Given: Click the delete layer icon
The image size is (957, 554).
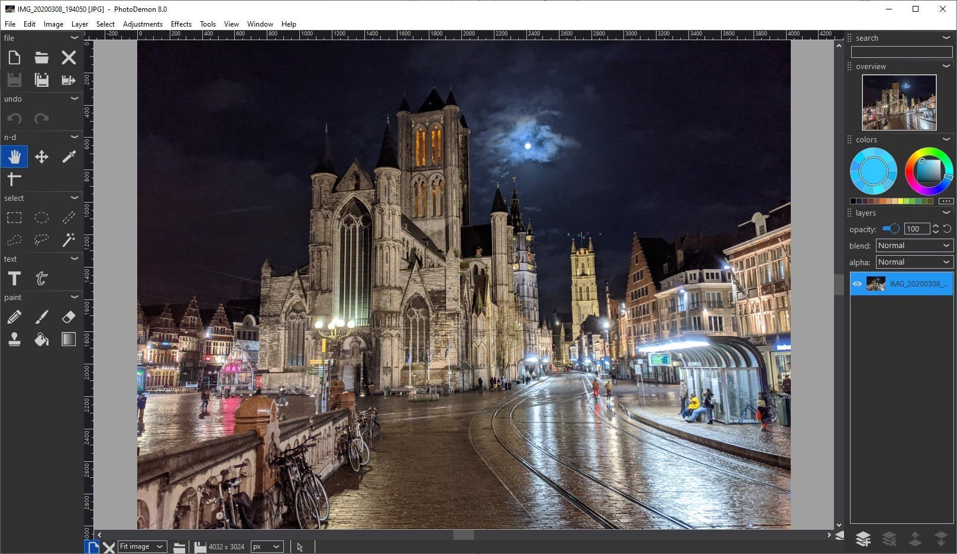Looking at the screenshot, I should pyautogui.click(x=889, y=539).
